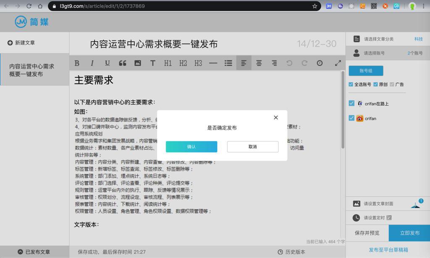This screenshot has width=430, height=258.
Task: Uncheck the crifan在路上 account
Action: click(x=351, y=103)
